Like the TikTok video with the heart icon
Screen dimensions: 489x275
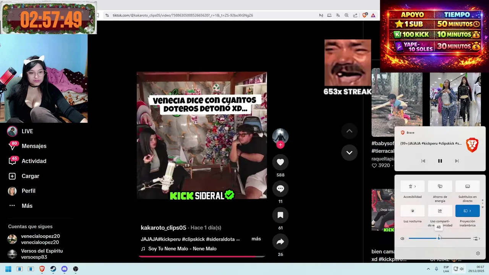280,162
